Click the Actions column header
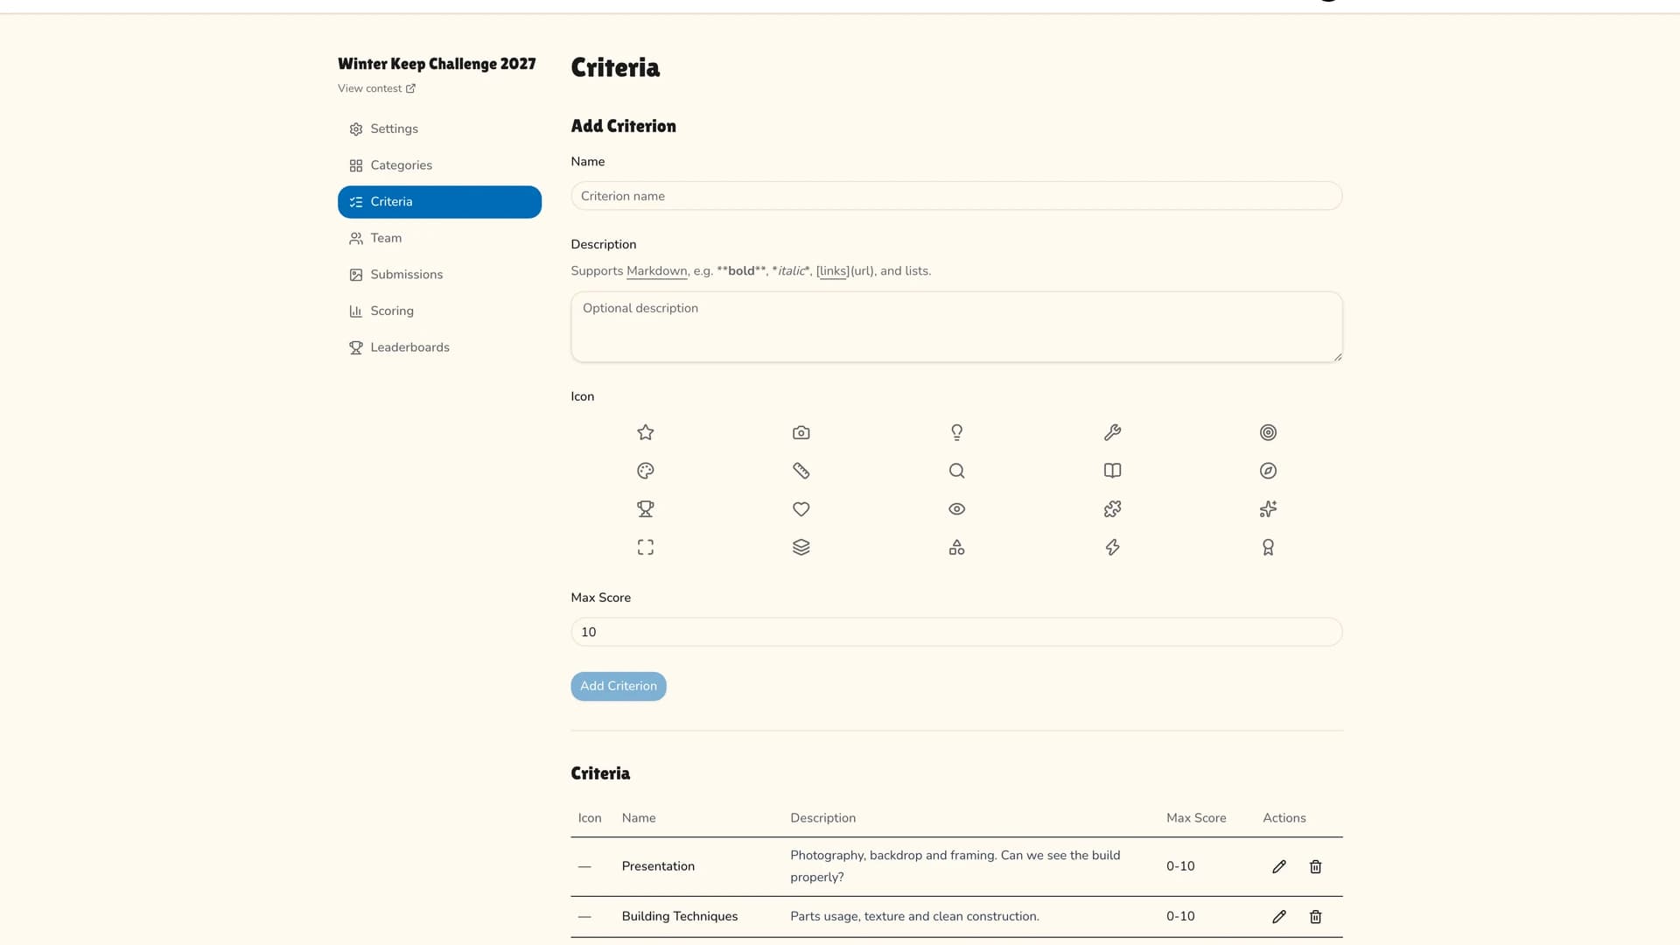1680x945 pixels. tap(1284, 818)
